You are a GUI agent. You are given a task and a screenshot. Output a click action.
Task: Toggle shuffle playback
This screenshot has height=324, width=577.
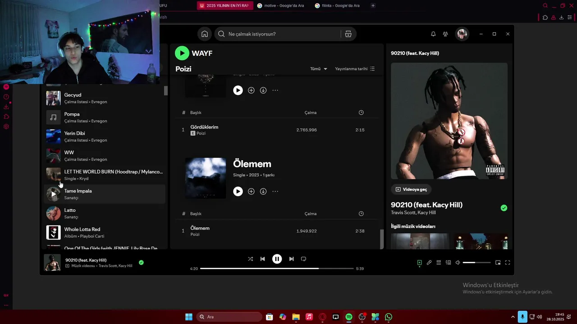(x=250, y=259)
